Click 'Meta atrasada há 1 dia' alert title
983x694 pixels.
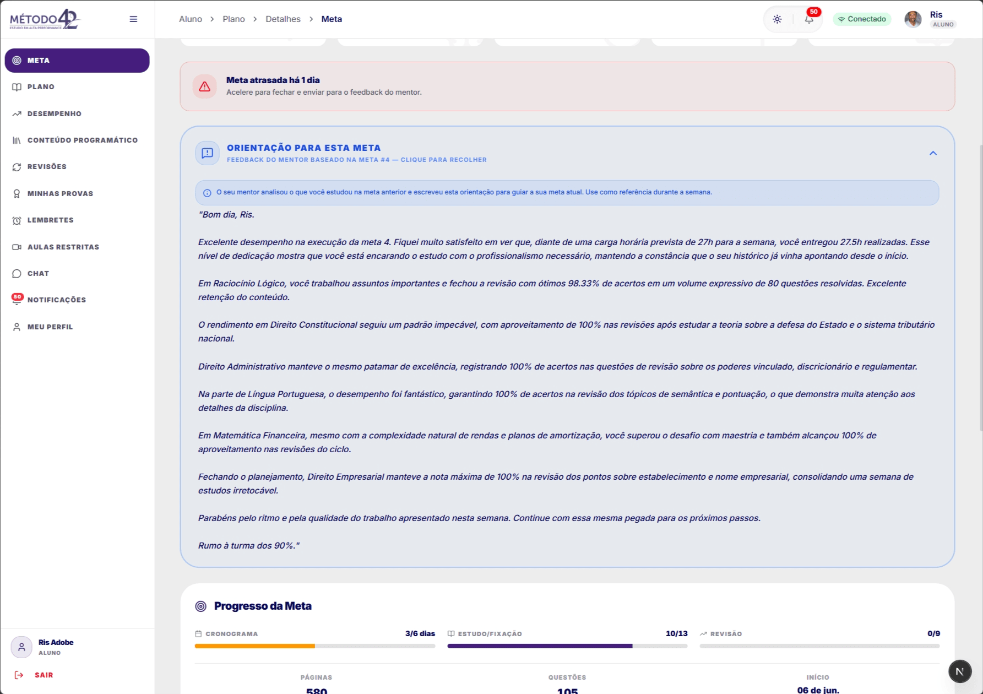coord(273,80)
